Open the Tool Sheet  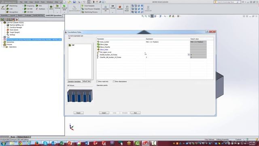coord(127,8)
